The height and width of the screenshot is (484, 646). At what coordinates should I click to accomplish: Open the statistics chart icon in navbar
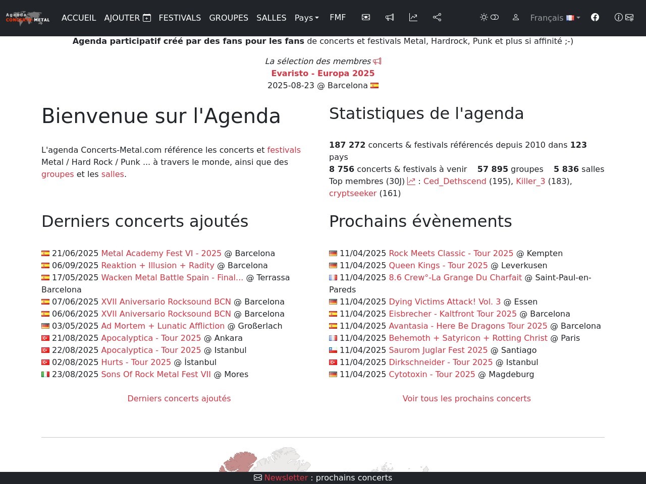[413, 17]
